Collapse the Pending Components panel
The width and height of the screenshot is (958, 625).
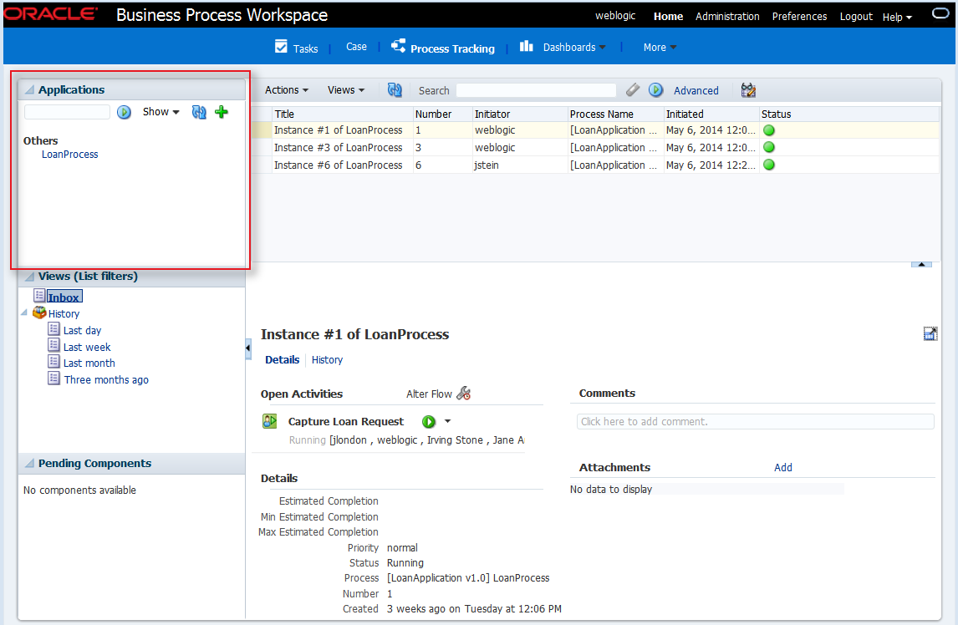coord(28,464)
